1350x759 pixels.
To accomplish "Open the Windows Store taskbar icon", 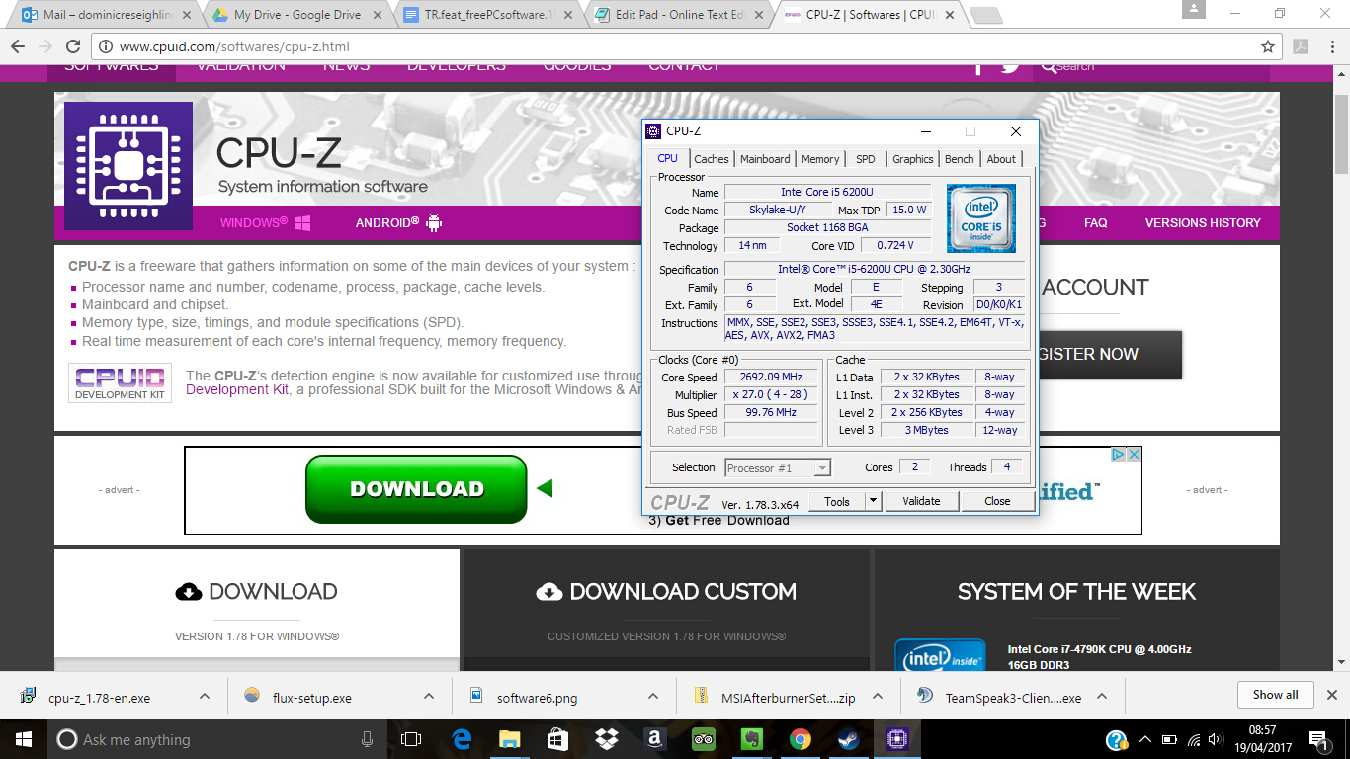I will 557,739.
